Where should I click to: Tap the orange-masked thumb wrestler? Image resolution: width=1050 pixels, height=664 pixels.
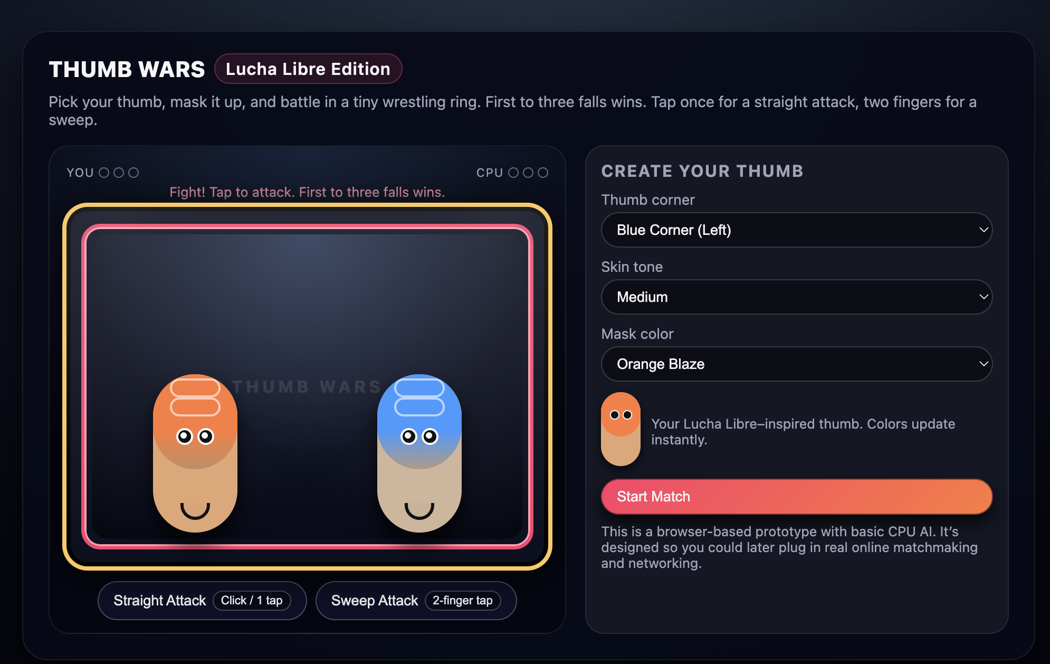[195, 454]
